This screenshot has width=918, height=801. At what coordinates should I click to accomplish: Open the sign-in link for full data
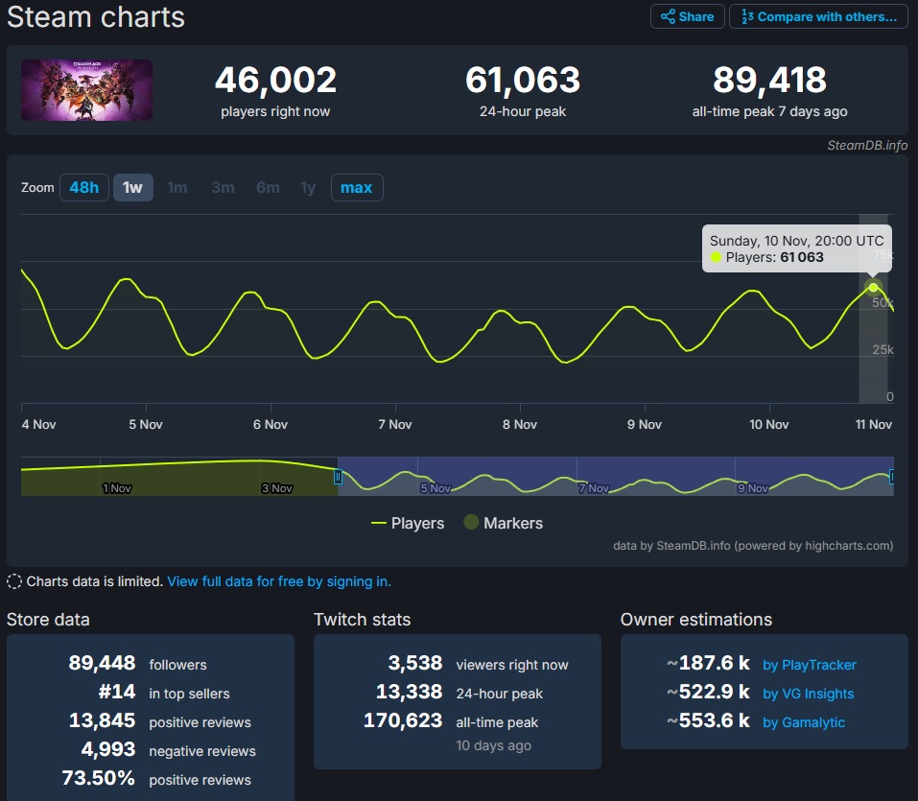point(279,581)
